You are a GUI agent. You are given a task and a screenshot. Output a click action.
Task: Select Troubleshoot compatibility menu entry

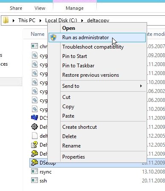tap(93, 47)
